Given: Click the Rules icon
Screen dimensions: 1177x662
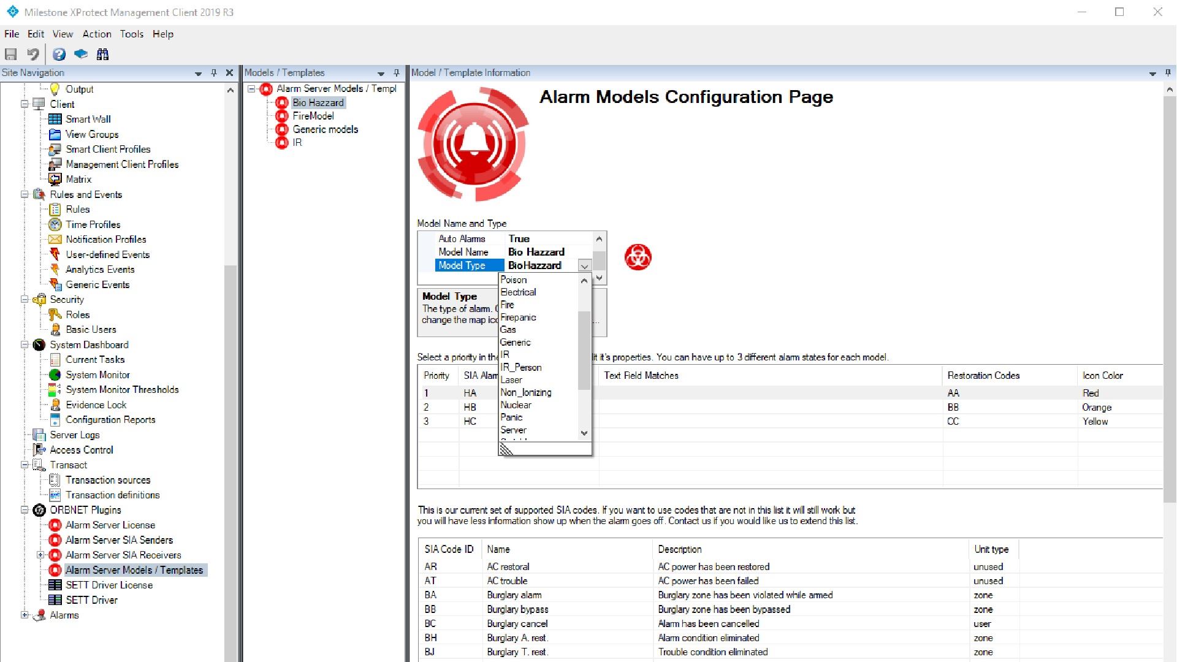Looking at the screenshot, I should click(55, 209).
